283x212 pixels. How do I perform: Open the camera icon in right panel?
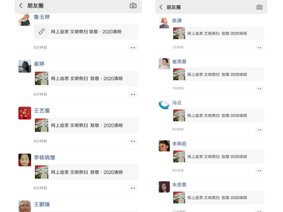click(x=259, y=7)
